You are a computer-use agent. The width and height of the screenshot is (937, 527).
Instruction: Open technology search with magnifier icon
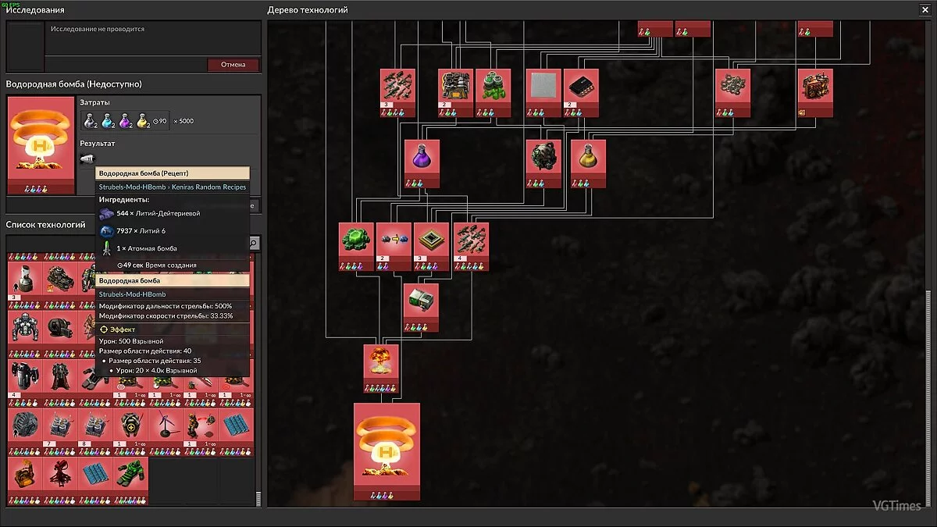click(x=253, y=243)
